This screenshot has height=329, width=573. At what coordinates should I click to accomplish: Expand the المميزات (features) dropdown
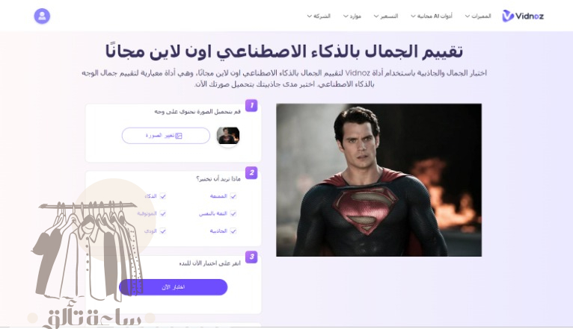point(478,16)
